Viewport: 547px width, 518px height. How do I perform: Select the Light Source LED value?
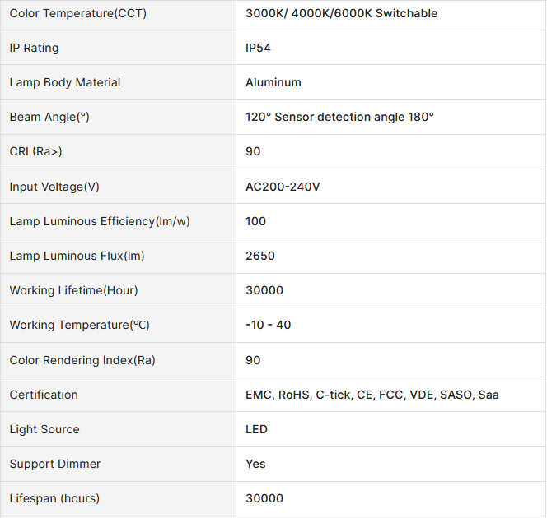click(256, 429)
